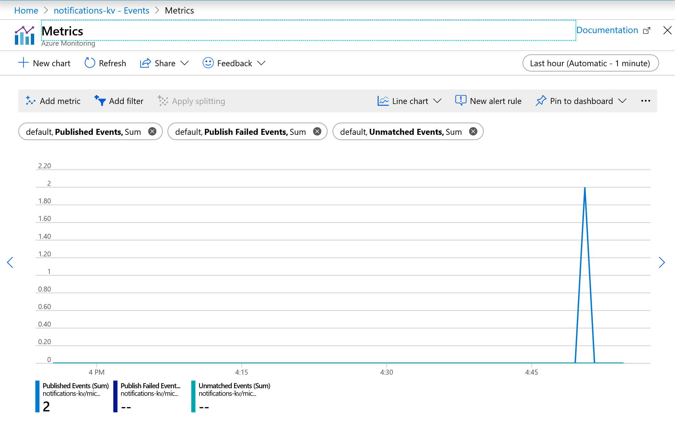Viewport: 675px width, 421px height.
Task: Click the Refresh icon
Action: 89,63
